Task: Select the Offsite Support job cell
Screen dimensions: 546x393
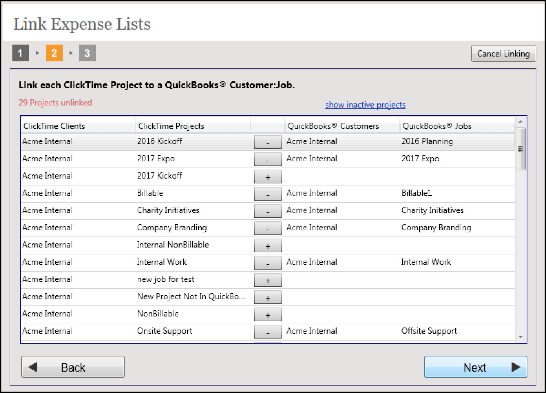Action: [429, 331]
